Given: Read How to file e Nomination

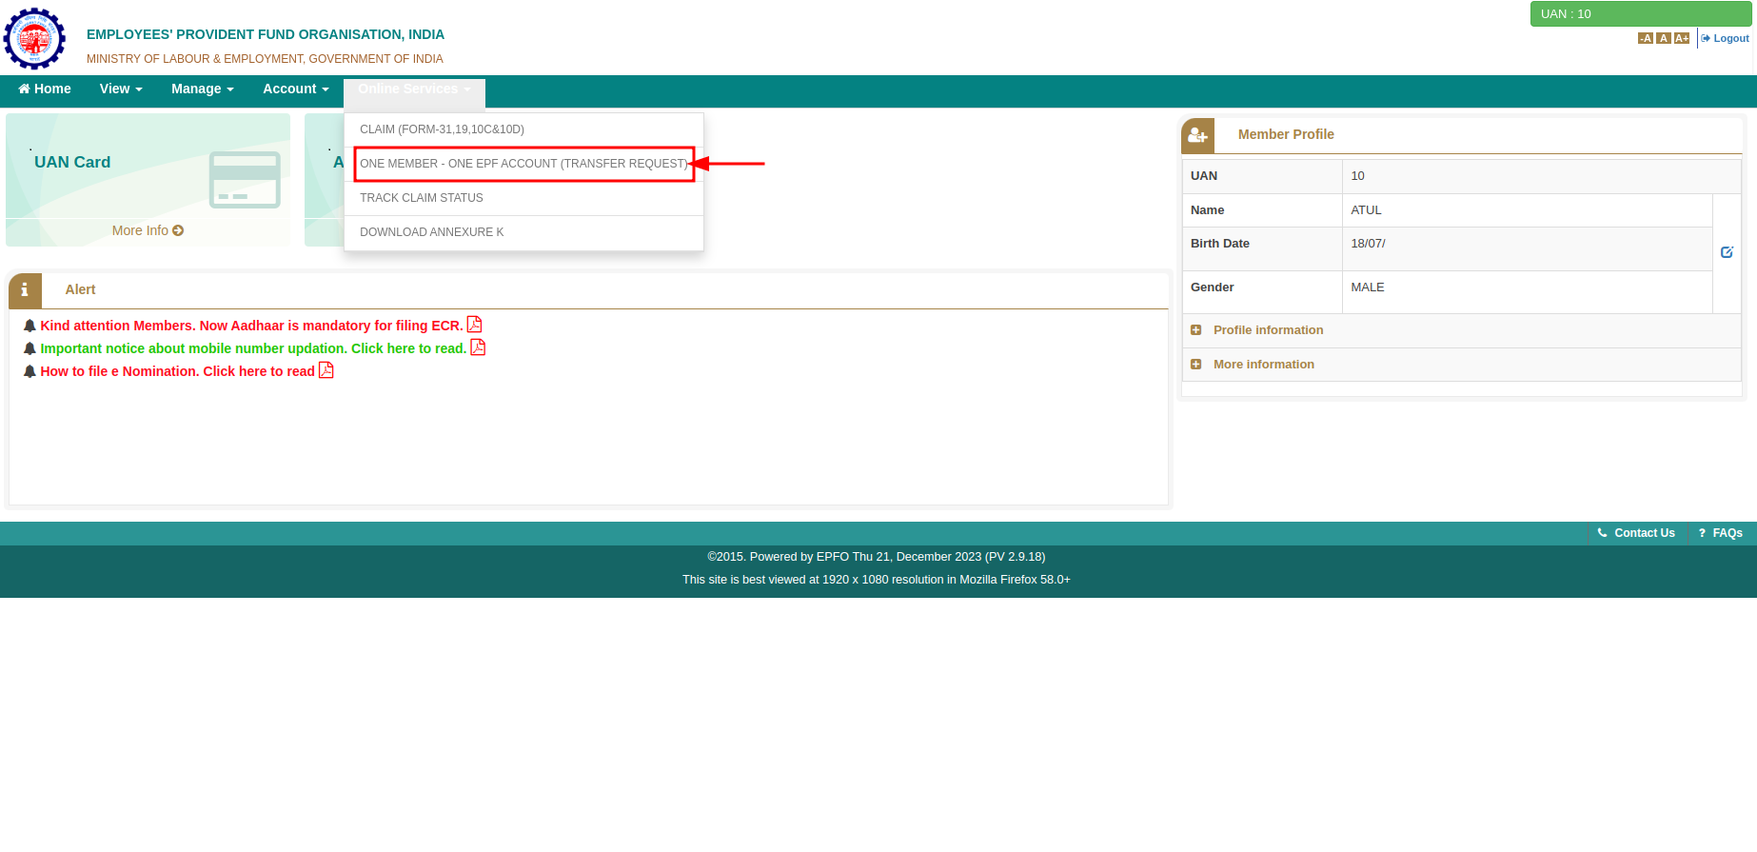Looking at the screenshot, I should pyautogui.click(x=177, y=371).
